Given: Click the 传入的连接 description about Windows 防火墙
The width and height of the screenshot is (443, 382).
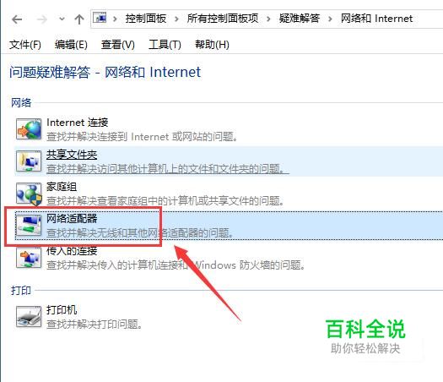Looking at the screenshot, I should click(x=176, y=265).
